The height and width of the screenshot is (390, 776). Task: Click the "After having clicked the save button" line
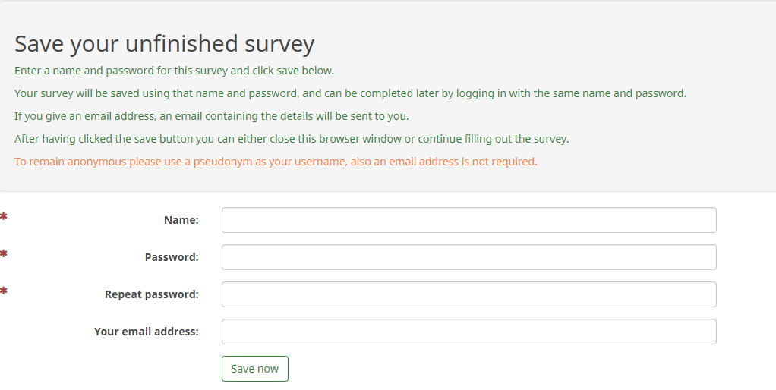coord(292,139)
